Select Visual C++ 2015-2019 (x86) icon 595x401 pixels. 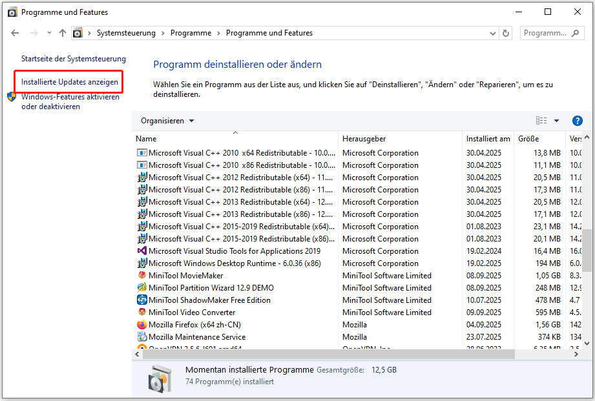[x=142, y=239]
